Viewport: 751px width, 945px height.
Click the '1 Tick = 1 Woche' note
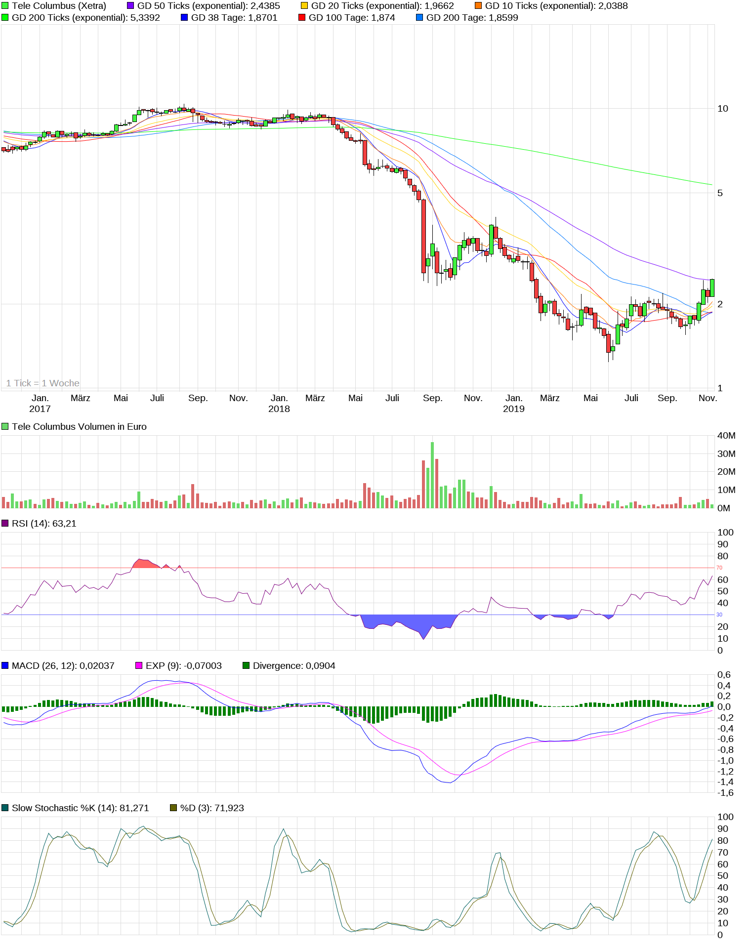pos(43,383)
